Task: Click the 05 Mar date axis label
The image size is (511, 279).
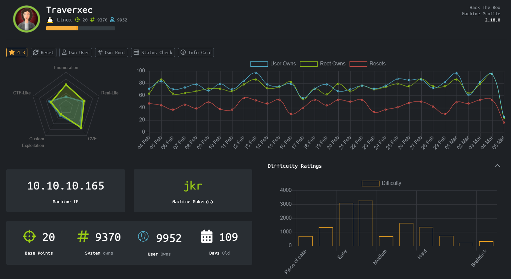Action: [x=498, y=143]
